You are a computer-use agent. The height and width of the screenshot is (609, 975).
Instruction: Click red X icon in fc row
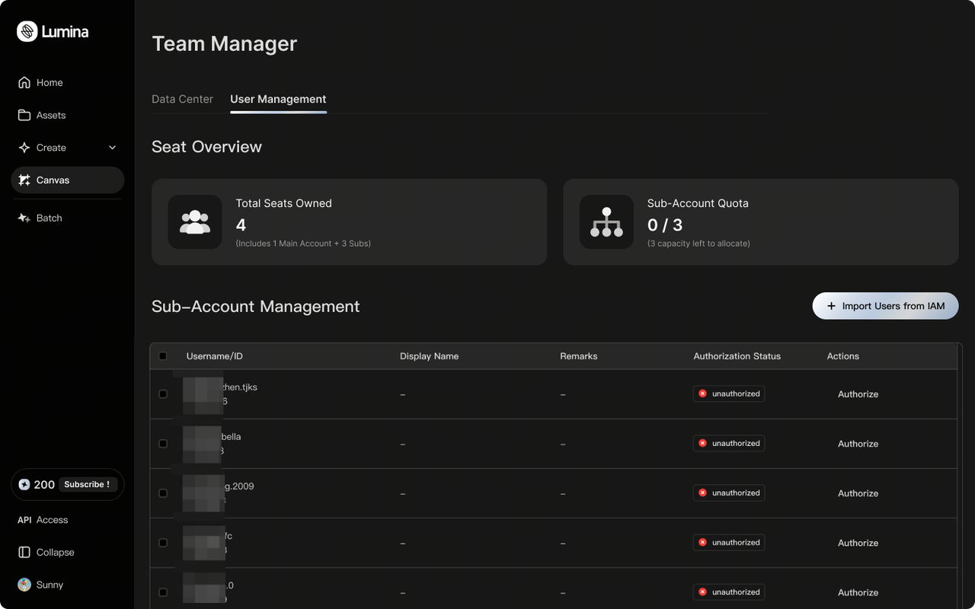click(702, 542)
